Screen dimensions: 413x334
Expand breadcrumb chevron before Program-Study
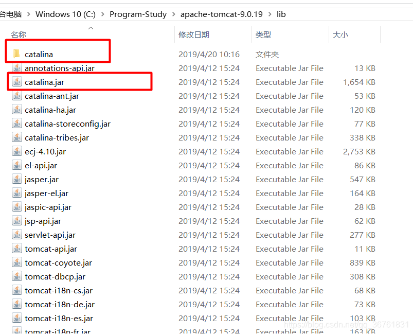(x=103, y=14)
